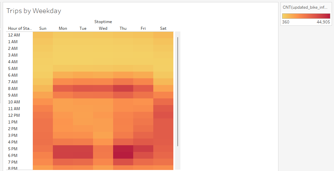Click the Trips by Weekday title
334x171 pixels.
pyautogui.click(x=34, y=11)
